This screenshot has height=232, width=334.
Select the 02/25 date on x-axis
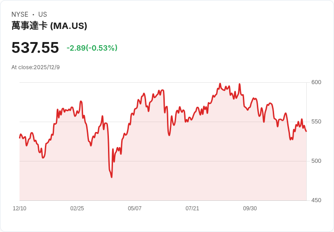point(77,208)
